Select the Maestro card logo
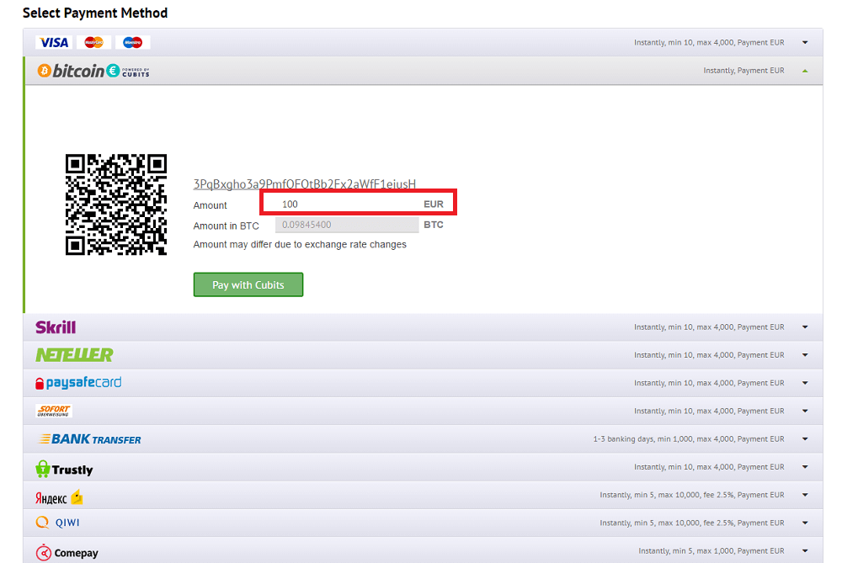 [x=133, y=42]
